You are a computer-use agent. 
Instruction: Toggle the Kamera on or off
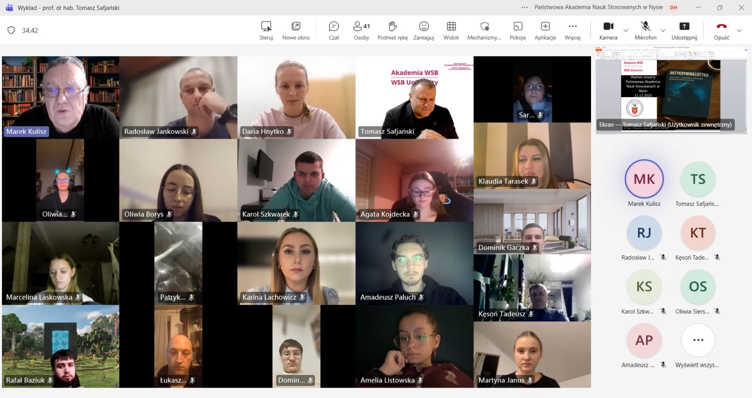pos(608,30)
